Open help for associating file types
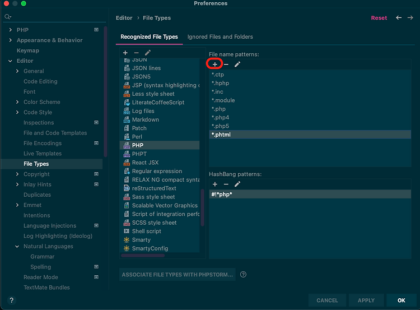Image resolution: width=420 pixels, height=310 pixels. (x=243, y=275)
